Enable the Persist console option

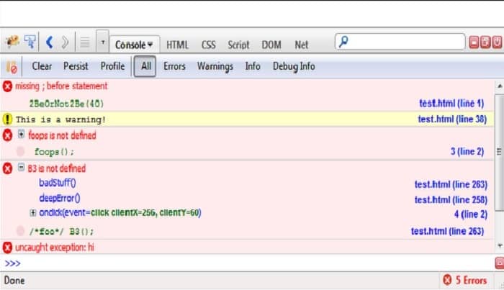click(x=76, y=66)
